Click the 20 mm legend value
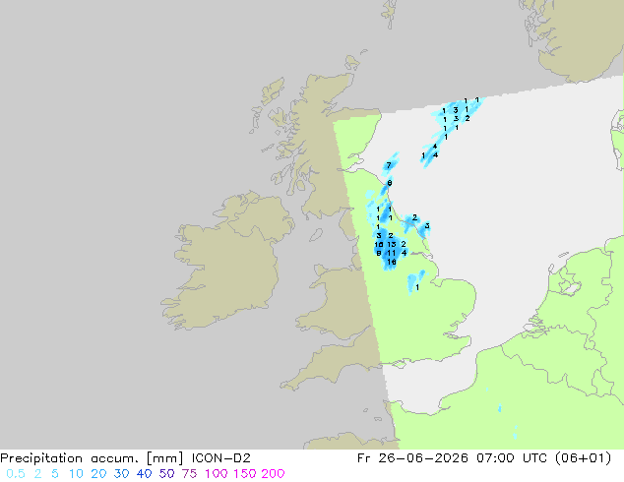 click(98, 474)
